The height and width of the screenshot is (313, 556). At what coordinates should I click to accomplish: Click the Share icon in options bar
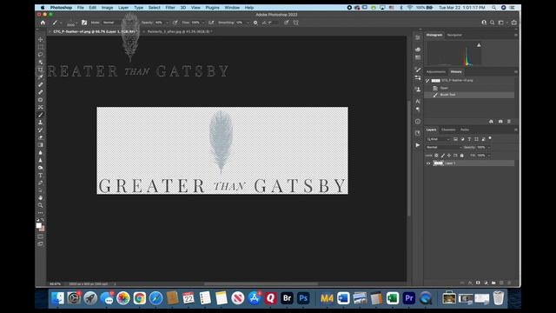coord(513,23)
